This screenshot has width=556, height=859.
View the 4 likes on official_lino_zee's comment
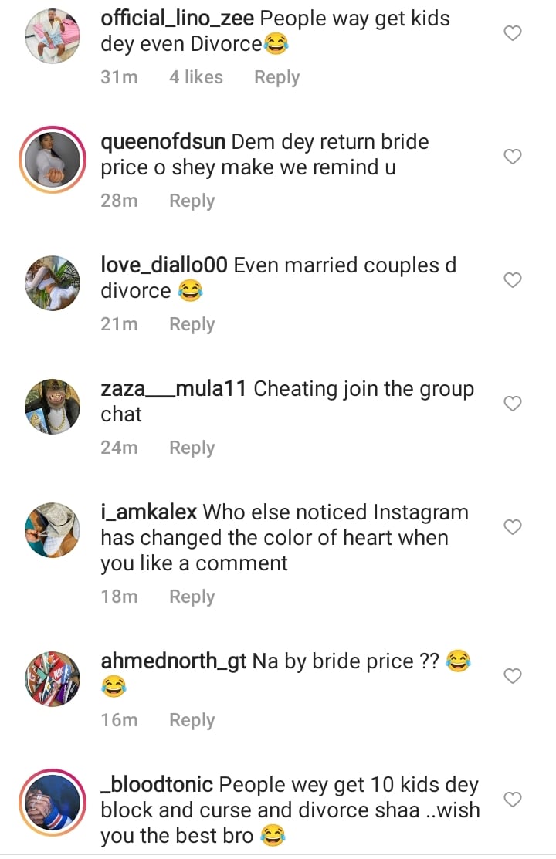196,77
